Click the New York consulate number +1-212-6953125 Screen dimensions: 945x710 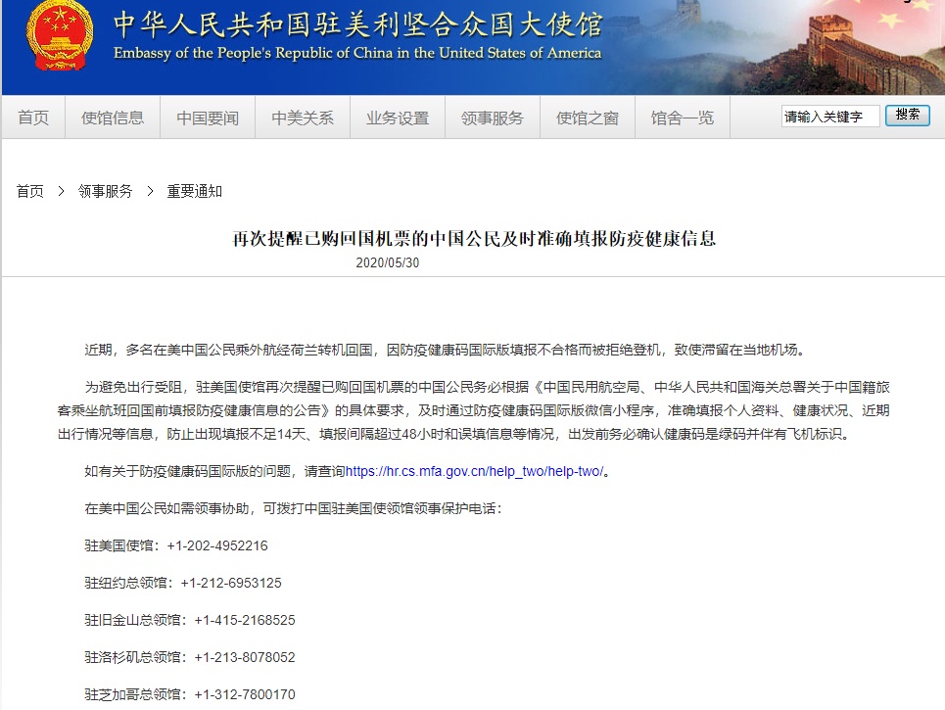(231, 583)
